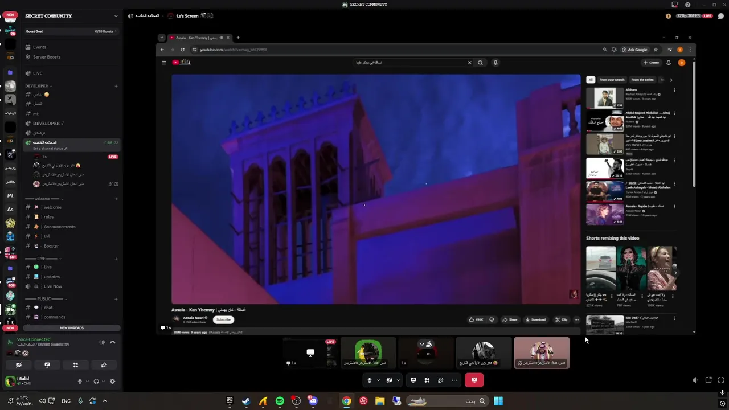Click the red stop watching stream button

[x=474, y=380]
